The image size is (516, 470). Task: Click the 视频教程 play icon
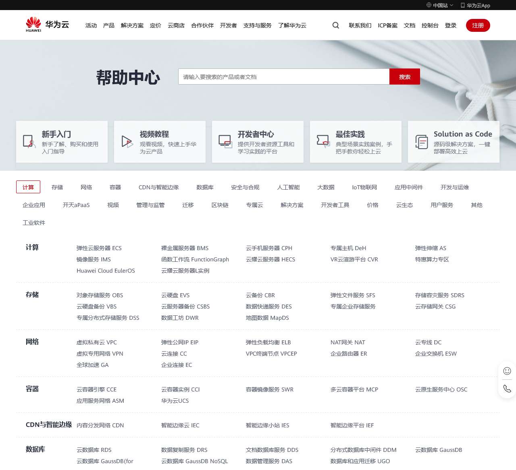tap(127, 141)
